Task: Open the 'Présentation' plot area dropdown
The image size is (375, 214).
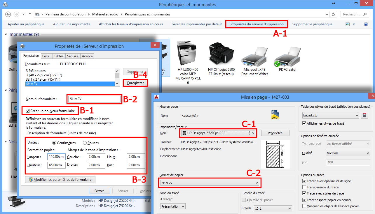Action: (x=173, y=206)
